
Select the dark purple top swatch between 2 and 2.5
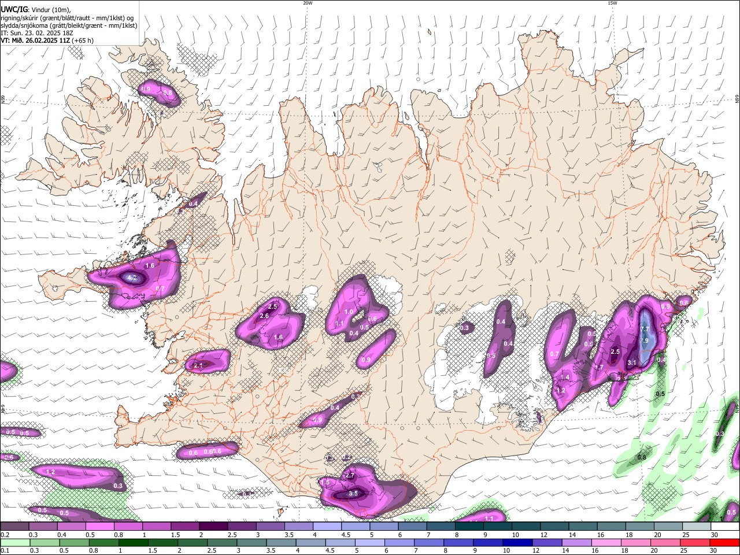[x=214, y=527]
